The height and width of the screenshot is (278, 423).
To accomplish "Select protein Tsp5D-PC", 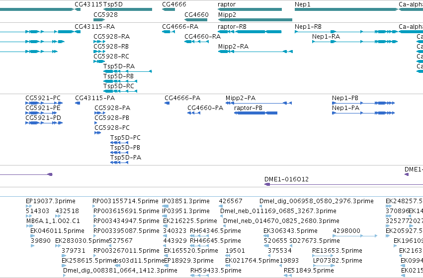I will tap(119, 143).
